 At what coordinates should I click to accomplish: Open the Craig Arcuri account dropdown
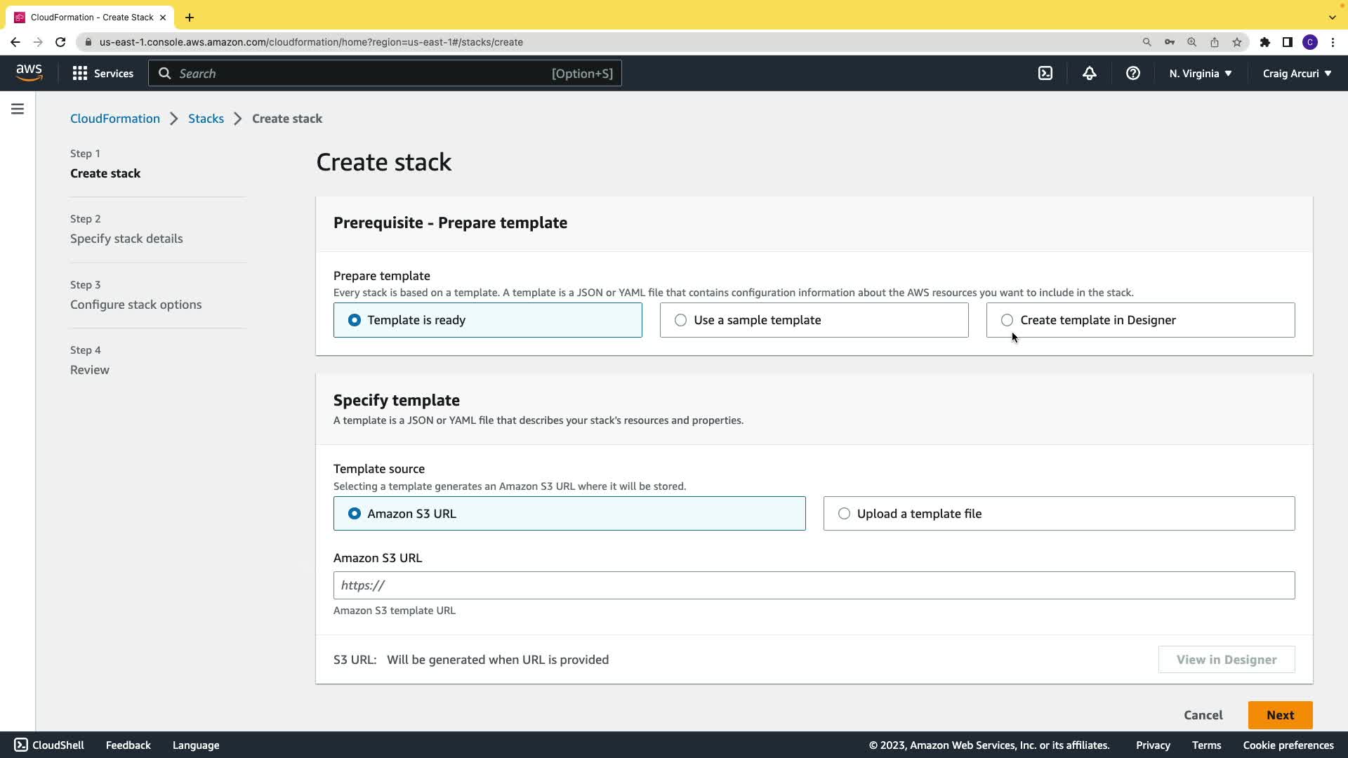click(1297, 73)
